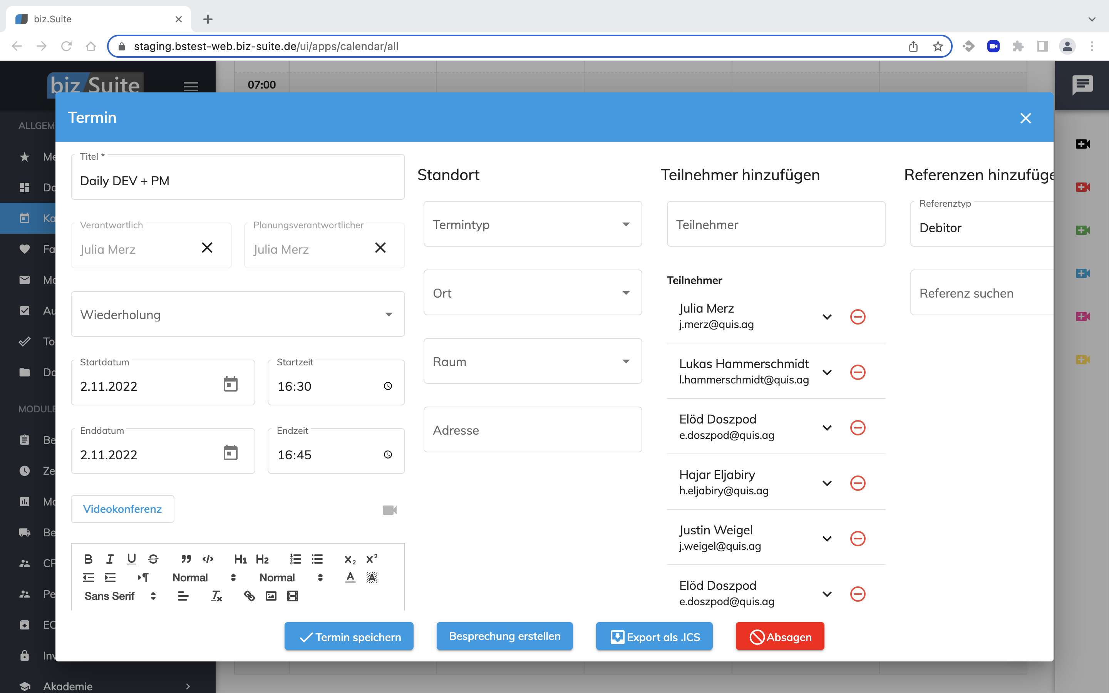This screenshot has height=693, width=1109.
Task: Clear the Verantwortlich Julia Merz field
Action: [x=207, y=248]
